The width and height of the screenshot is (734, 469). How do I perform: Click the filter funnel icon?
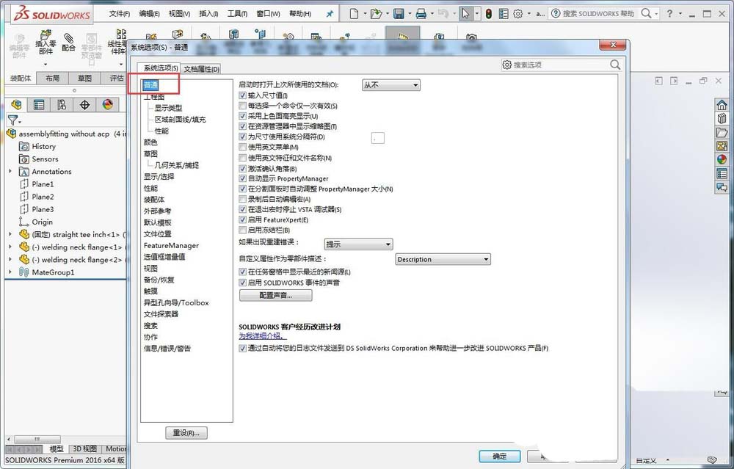tap(12, 120)
